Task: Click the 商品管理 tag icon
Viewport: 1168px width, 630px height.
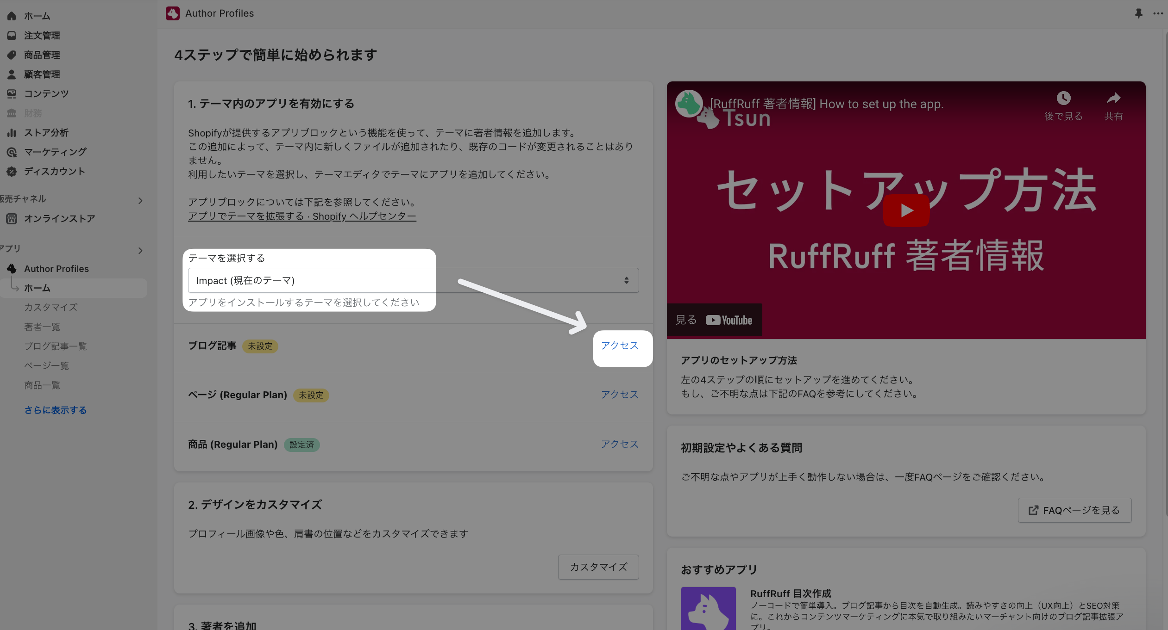Action: click(x=12, y=55)
